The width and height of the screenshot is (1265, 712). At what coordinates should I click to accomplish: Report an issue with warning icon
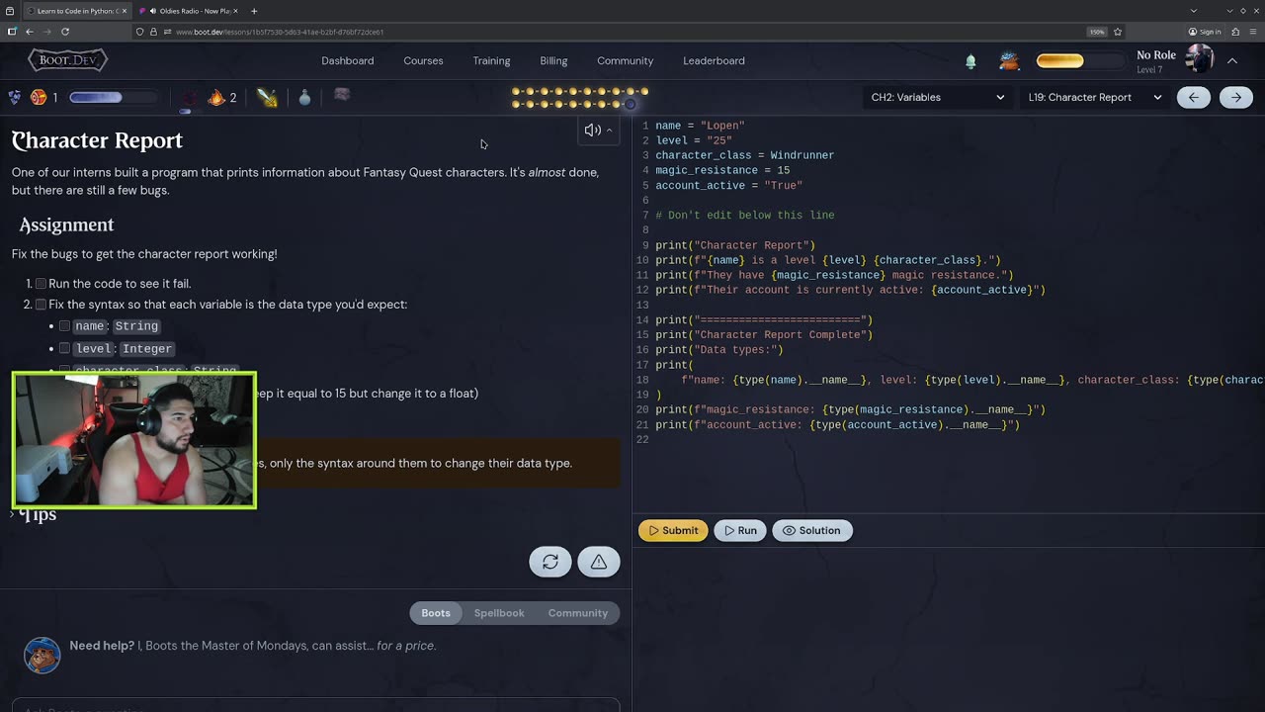(x=599, y=562)
